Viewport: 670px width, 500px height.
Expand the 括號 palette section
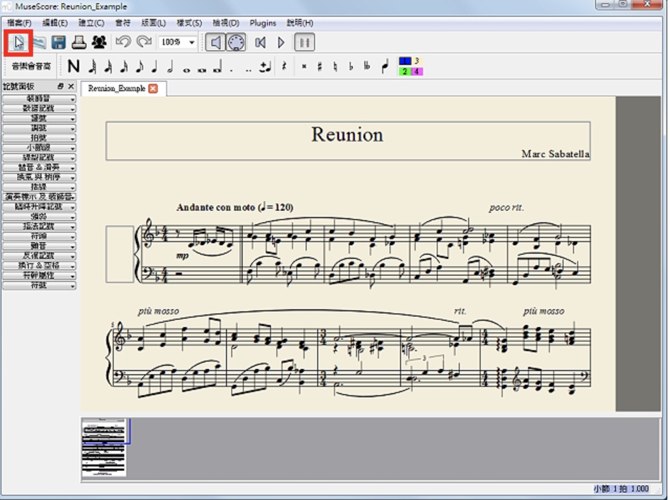39,187
